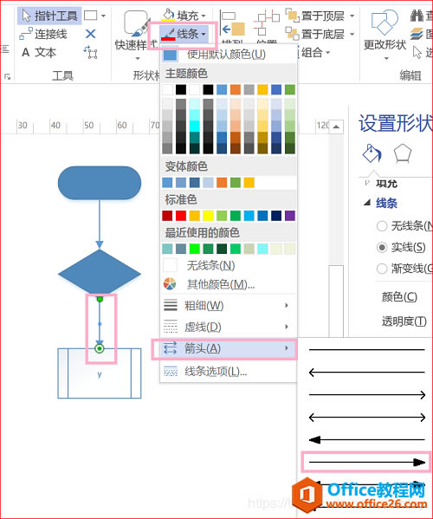Click the binoculars Find icon

[x=417, y=16]
